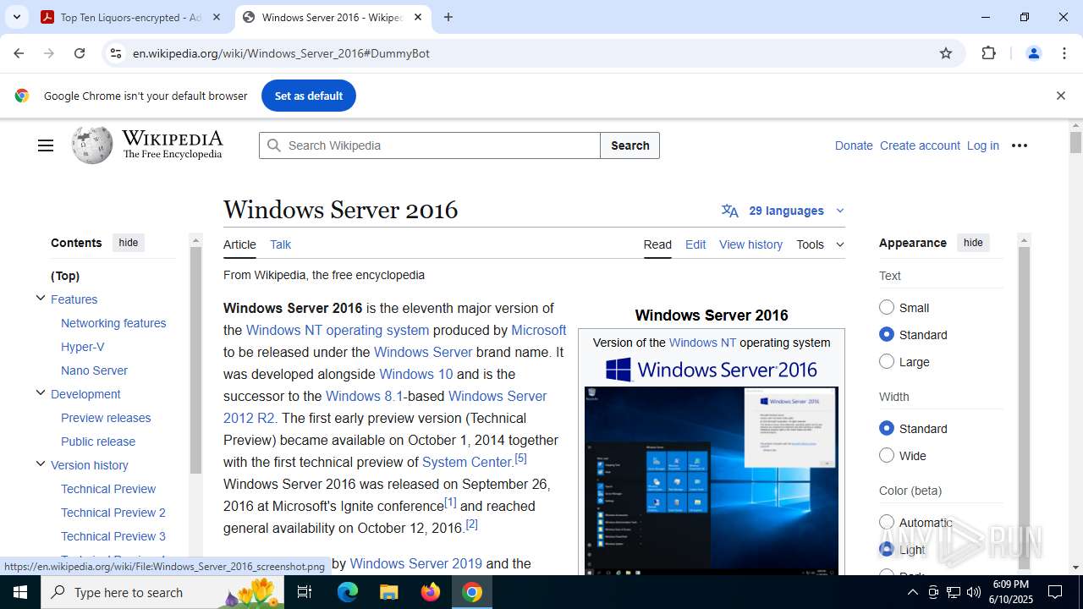Select Standard text size

point(887,334)
